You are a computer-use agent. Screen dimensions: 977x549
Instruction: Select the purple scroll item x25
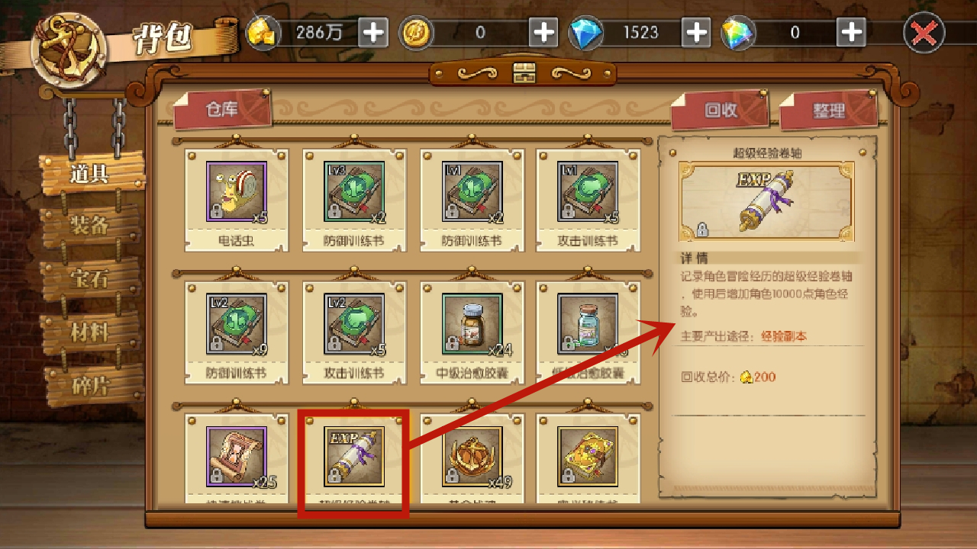coord(237,456)
